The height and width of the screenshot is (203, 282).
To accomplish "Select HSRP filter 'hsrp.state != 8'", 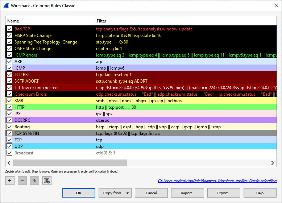I will (x=129, y=36).
